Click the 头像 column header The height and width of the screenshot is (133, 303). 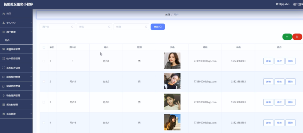[x=172, y=47]
